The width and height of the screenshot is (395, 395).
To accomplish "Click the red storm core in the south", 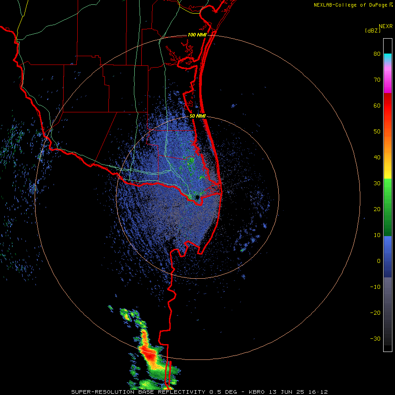I will [x=149, y=354].
